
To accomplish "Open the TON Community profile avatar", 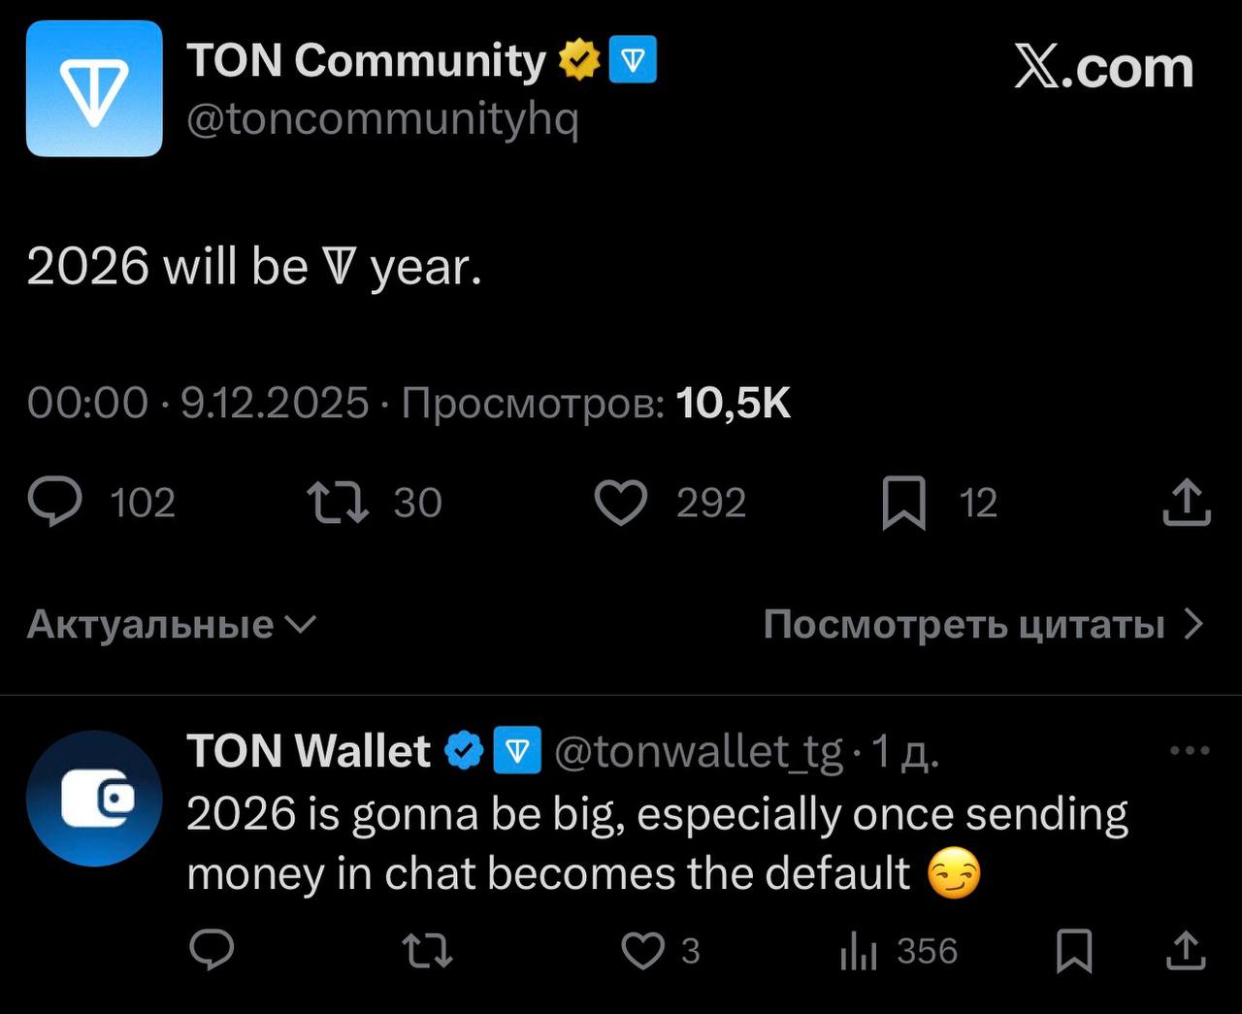I will point(93,86).
